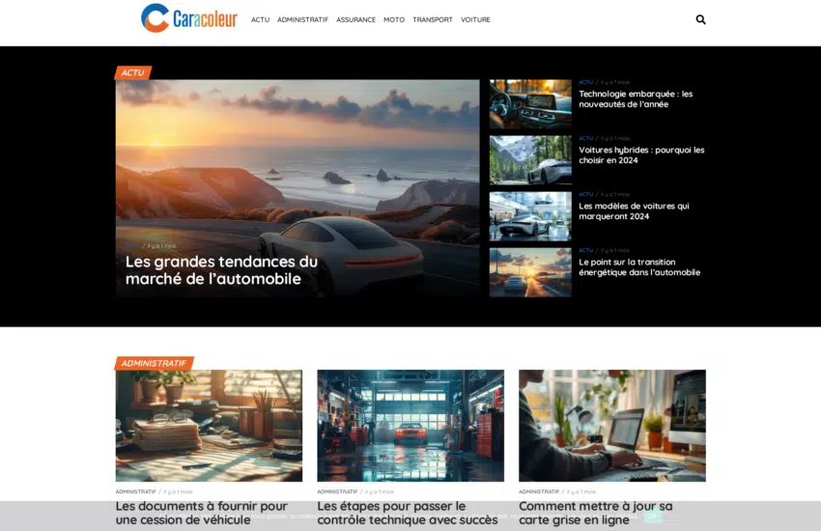Open the ACTU menu item
Image resolution: width=821 pixels, height=531 pixels.
(x=260, y=20)
